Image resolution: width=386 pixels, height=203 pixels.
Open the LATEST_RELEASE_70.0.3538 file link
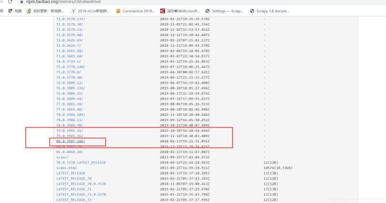pyautogui.click(x=81, y=184)
